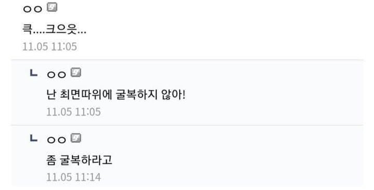
Task: Click the timestamp 11.05 11:14
Action: coord(73,178)
